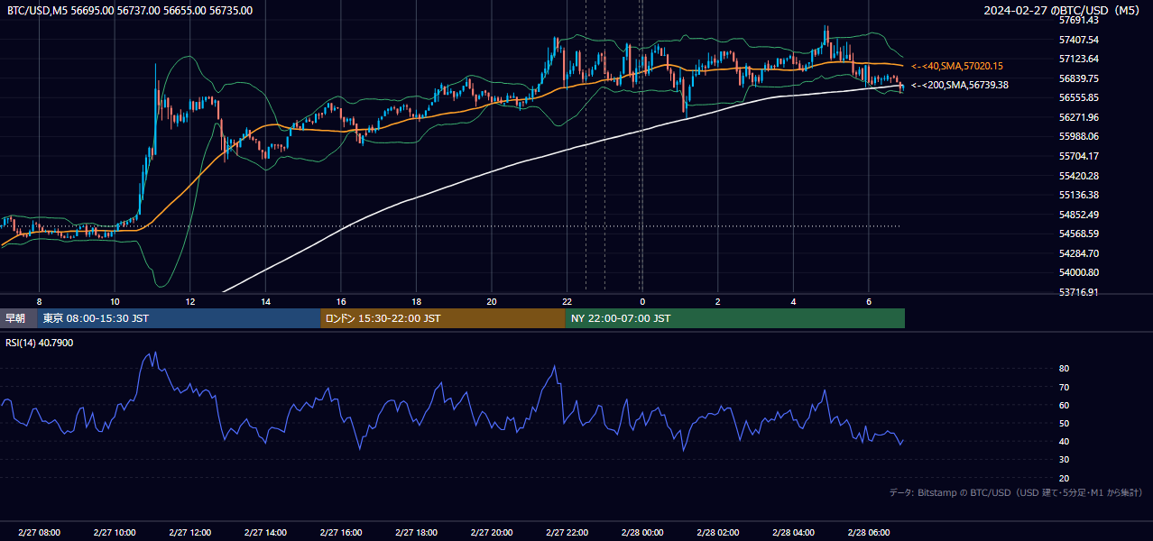Click RSI scale value 80

(1065, 369)
